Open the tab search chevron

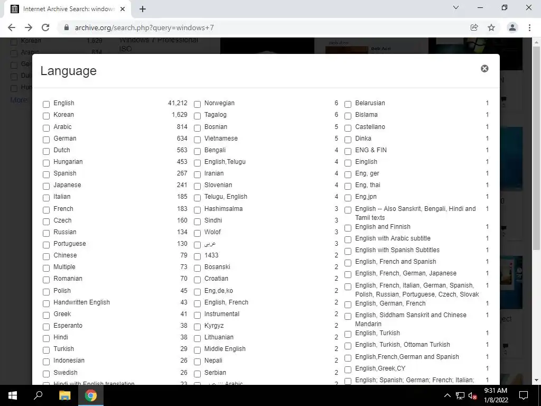(456, 7)
